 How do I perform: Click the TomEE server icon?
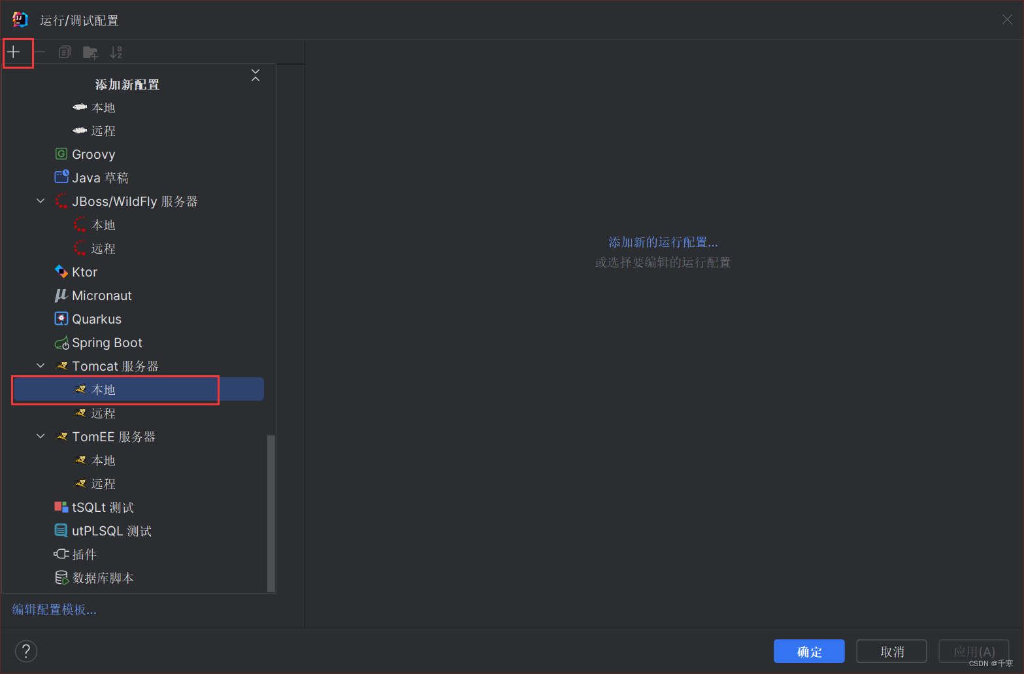click(x=62, y=437)
